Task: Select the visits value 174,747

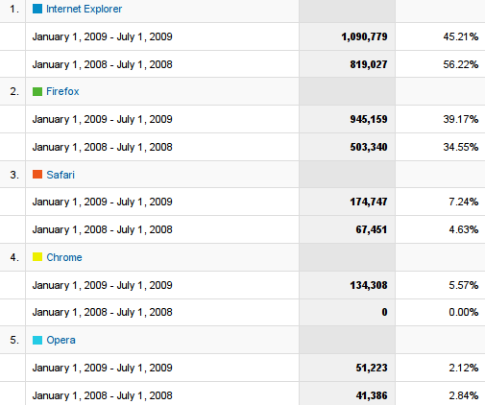Action: click(369, 202)
